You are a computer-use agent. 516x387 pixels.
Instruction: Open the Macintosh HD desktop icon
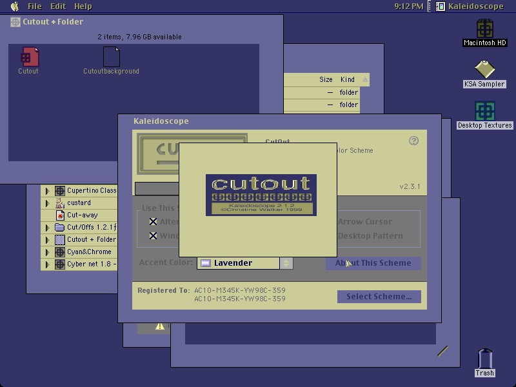coord(485,28)
